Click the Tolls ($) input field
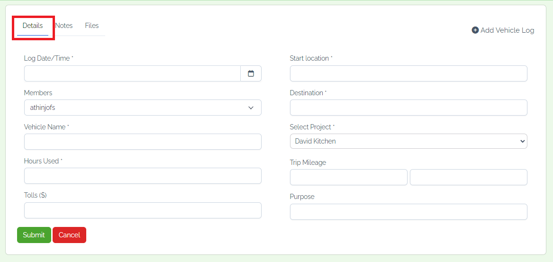Viewport: 553px width, 262px height. click(143, 210)
